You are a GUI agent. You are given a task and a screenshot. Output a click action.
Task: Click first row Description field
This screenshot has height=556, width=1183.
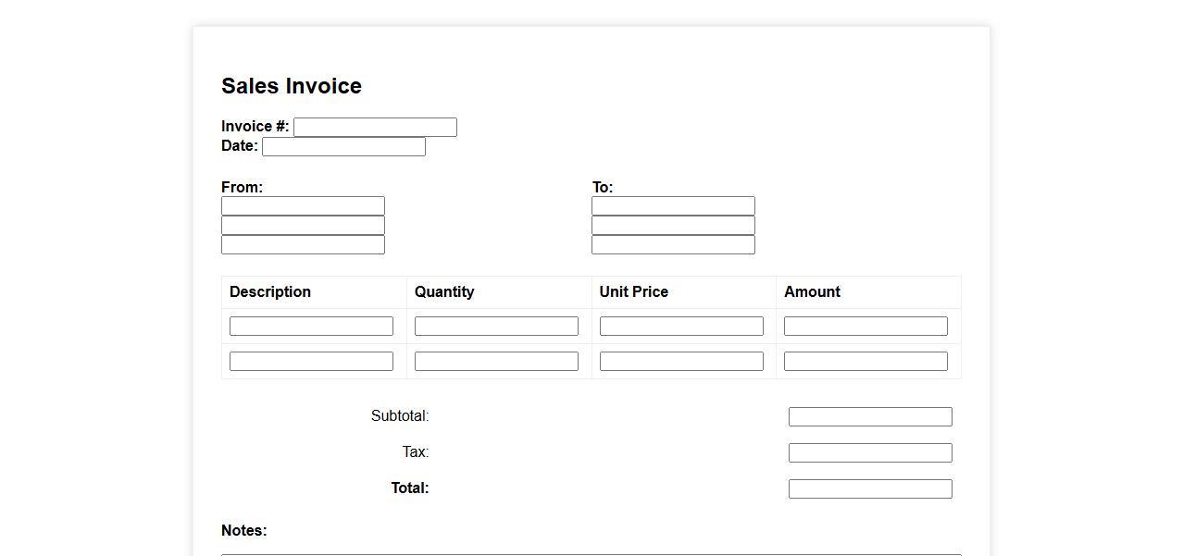[x=311, y=326]
